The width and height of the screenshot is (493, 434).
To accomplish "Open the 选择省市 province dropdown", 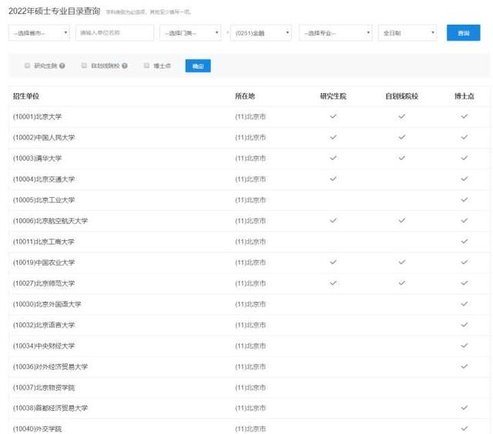I will pos(39,32).
